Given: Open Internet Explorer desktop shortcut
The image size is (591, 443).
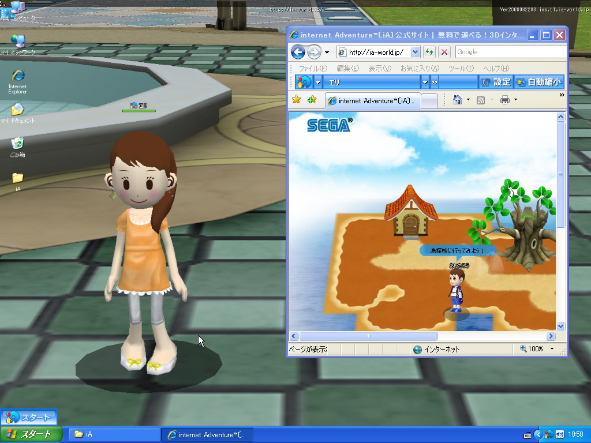Looking at the screenshot, I should tap(17, 80).
